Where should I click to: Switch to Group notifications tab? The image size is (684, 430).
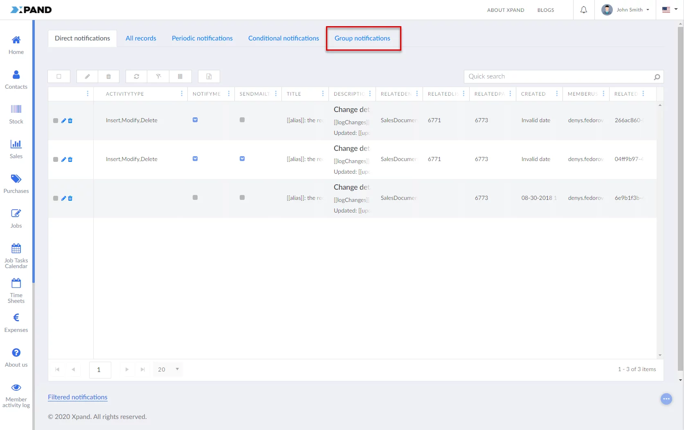click(362, 38)
